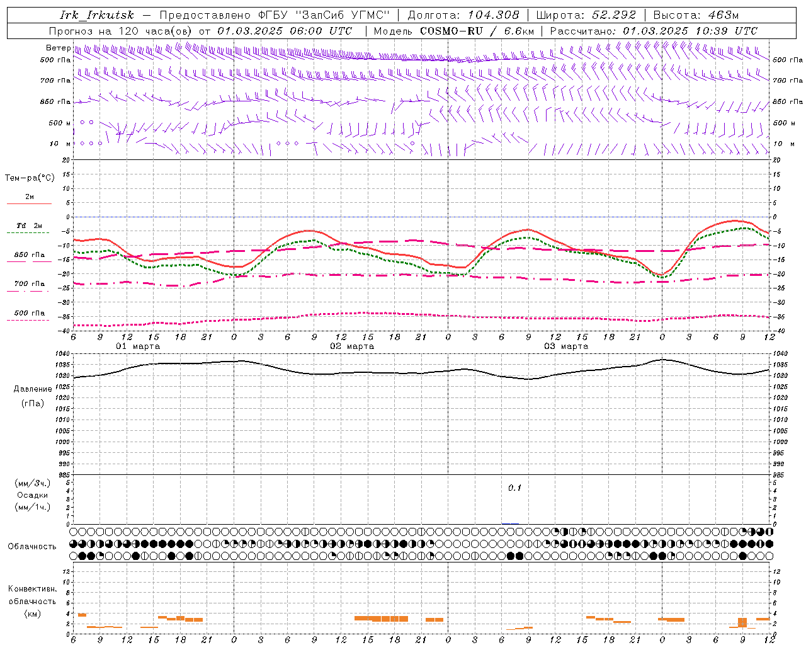Image resolution: width=806 pixels, height=645 pixels.
Task: Select the 'Модель COSMO-RU / 6.6км' model label
Action: (x=454, y=31)
